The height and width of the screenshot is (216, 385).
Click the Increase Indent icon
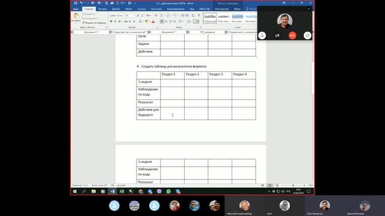point(187,16)
